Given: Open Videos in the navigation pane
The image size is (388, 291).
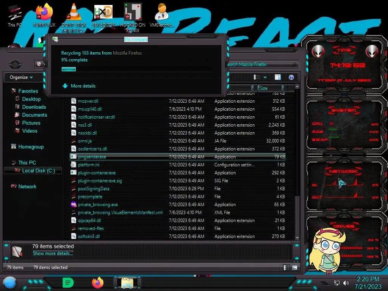Looking at the screenshot, I should [x=30, y=131].
